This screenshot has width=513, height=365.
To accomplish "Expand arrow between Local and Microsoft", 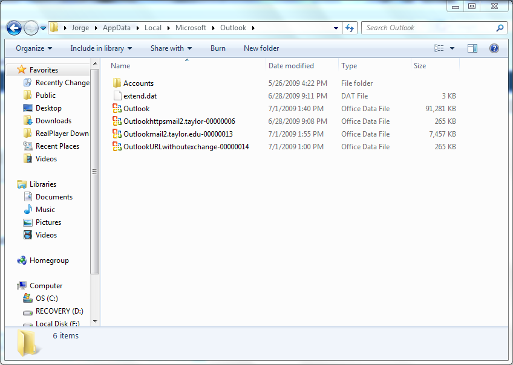I will point(169,28).
